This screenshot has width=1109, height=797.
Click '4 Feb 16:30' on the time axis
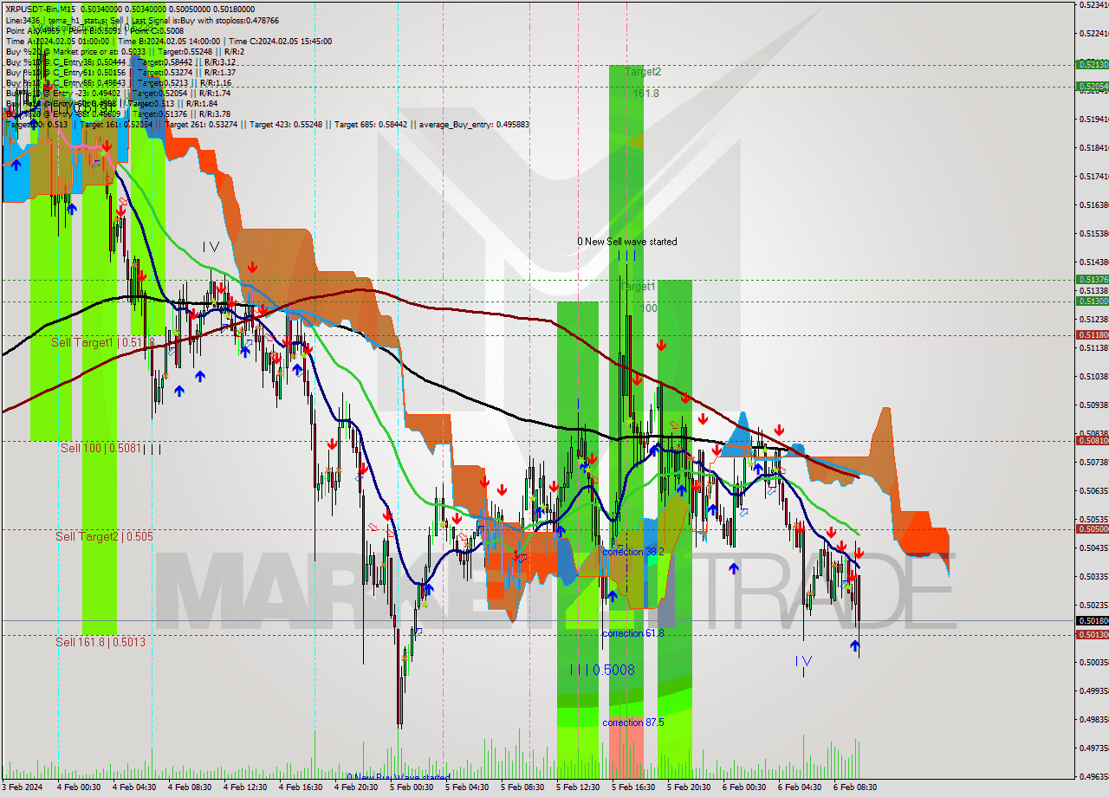(x=301, y=787)
